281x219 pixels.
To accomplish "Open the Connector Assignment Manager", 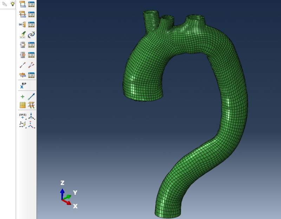I will 31,55.
